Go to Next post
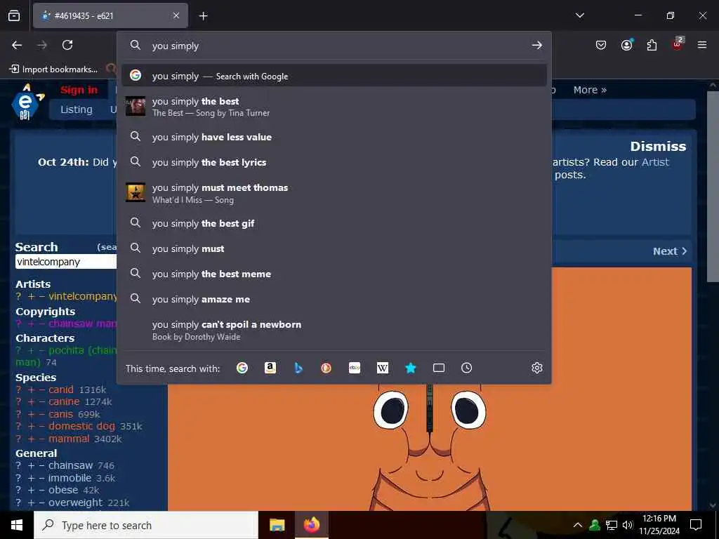The width and height of the screenshot is (719, 539). [x=669, y=251]
